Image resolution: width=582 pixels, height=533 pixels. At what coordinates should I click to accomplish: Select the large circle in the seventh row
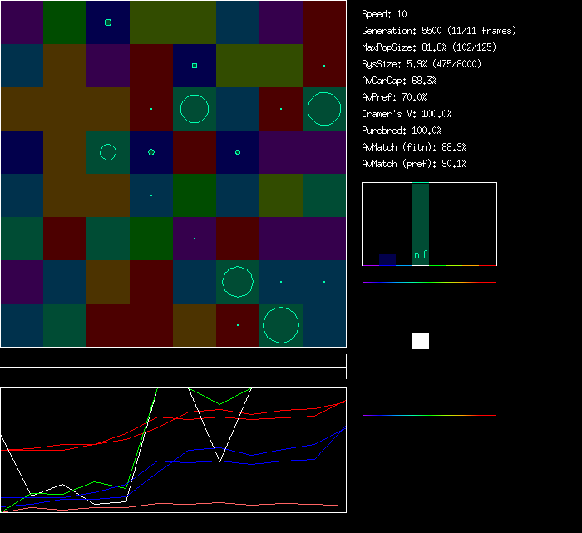tap(238, 282)
